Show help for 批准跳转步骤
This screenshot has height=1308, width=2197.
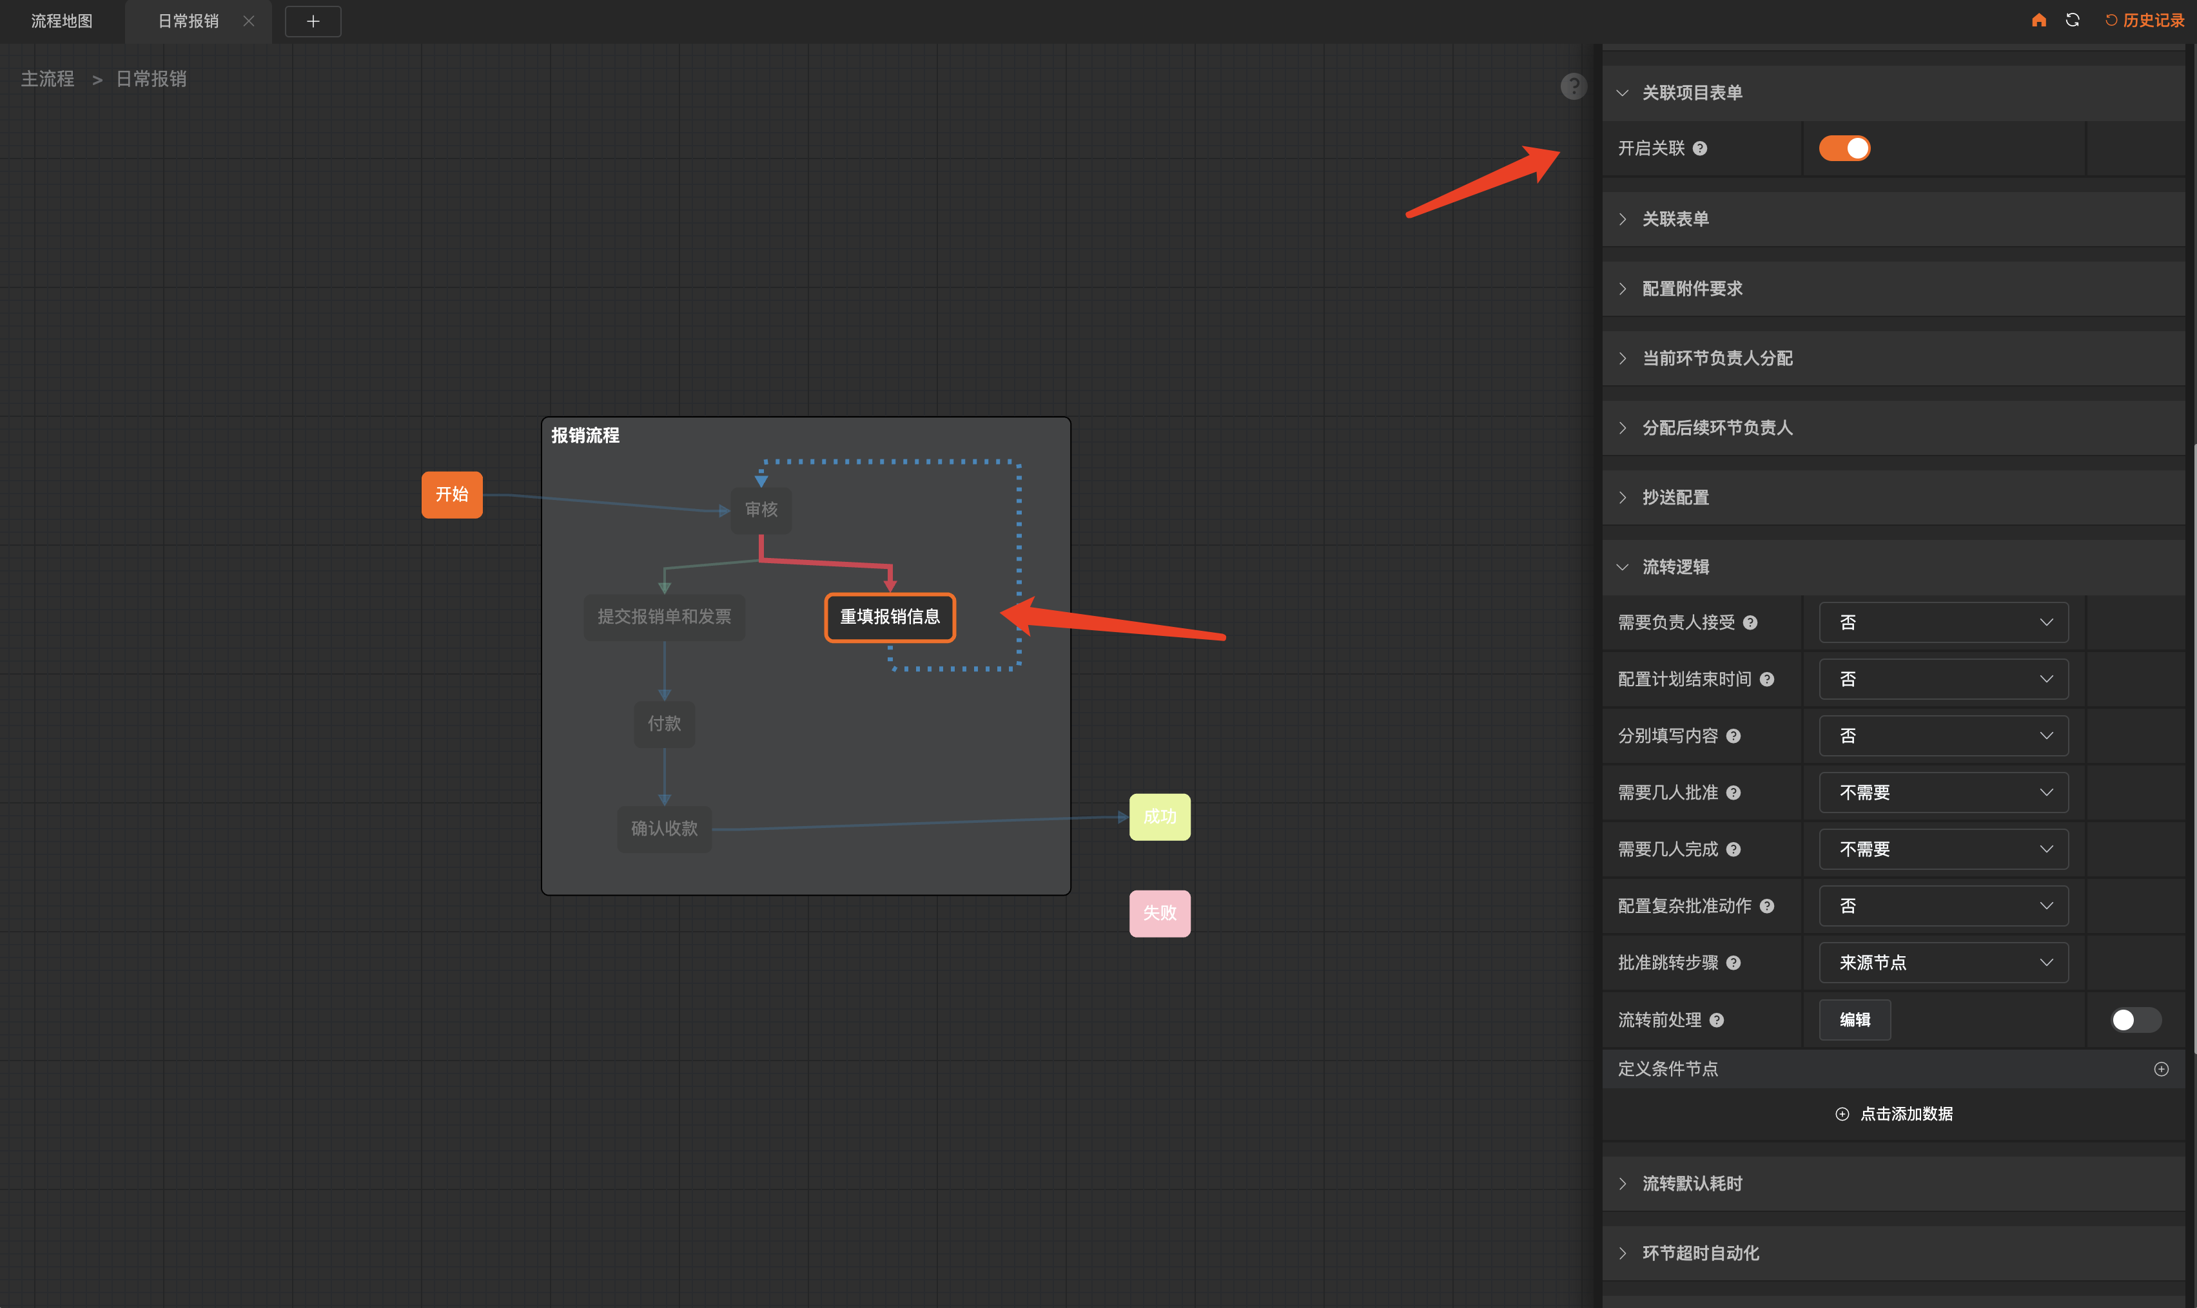(x=1733, y=963)
